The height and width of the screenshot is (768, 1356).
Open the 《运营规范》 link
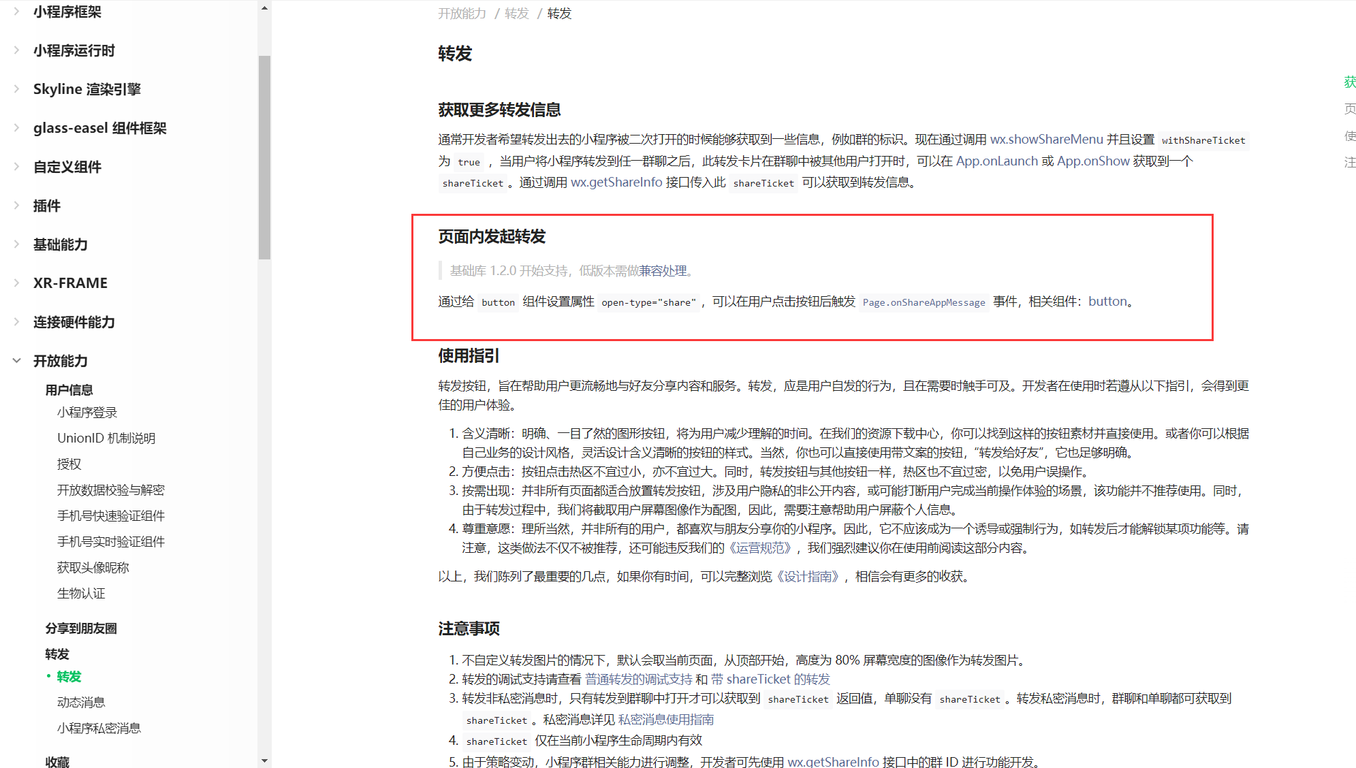pyautogui.click(x=760, y=548)
